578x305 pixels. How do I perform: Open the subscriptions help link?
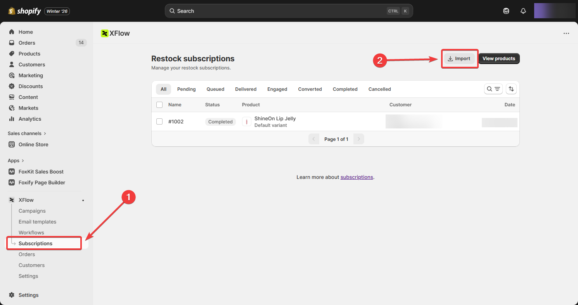pyautogui.click(x=356, y=177)
